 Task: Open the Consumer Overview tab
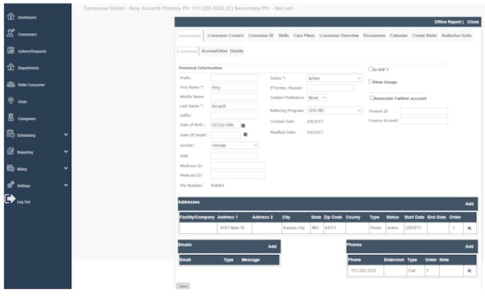tap(339, 35)
